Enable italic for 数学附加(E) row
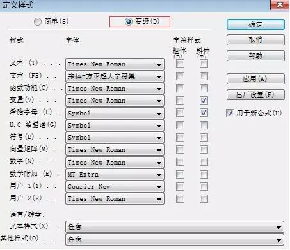The height and width of the screenshot is (250, 290). tap(204, 175)
